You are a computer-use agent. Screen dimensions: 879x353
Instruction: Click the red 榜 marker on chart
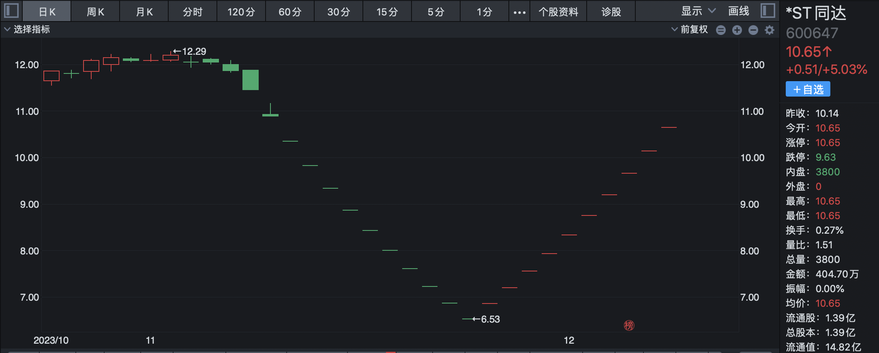pos(629,325)
